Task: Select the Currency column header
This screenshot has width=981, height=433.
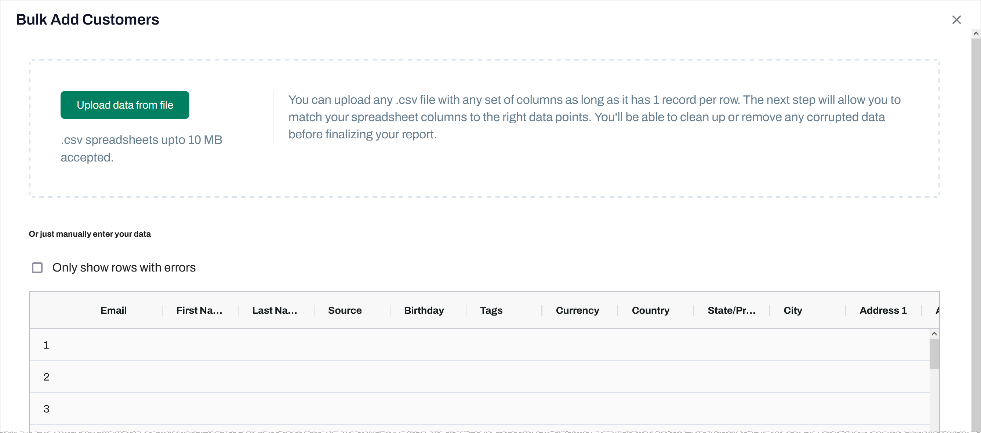Action: coord(577,310)
